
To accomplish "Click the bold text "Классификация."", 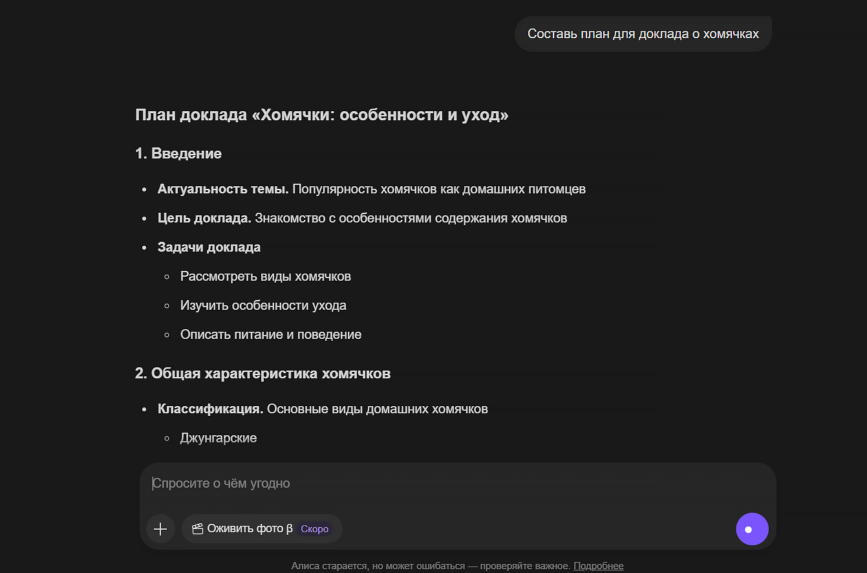I will click(x=210, y=409).
